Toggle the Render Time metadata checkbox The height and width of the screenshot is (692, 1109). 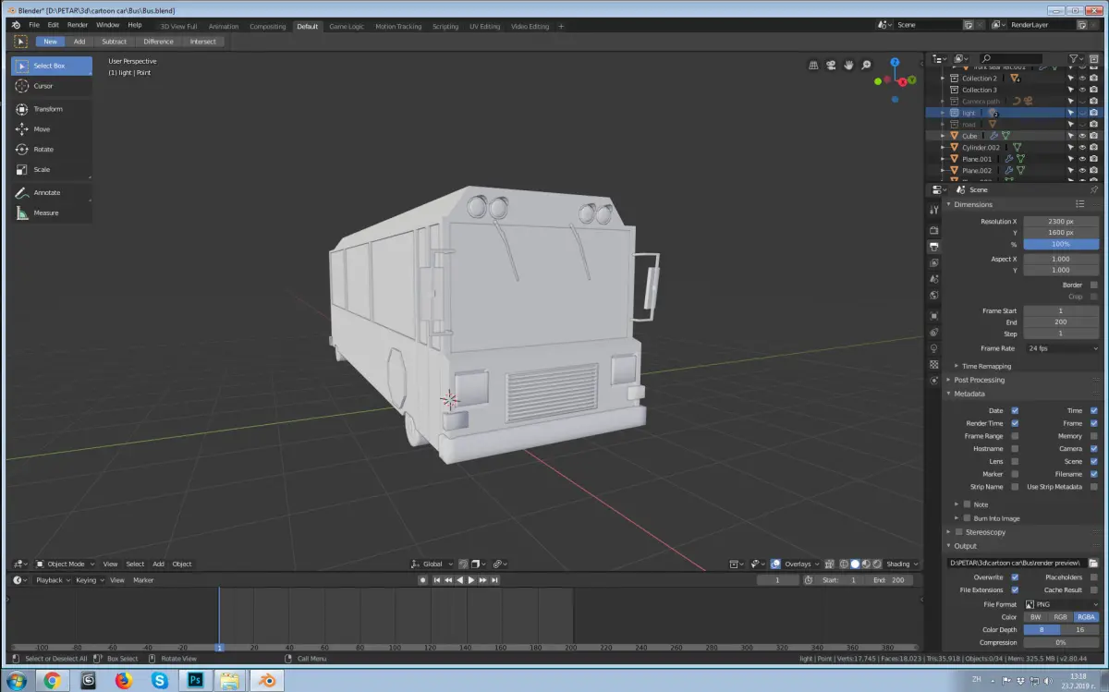pos(1015,423)
